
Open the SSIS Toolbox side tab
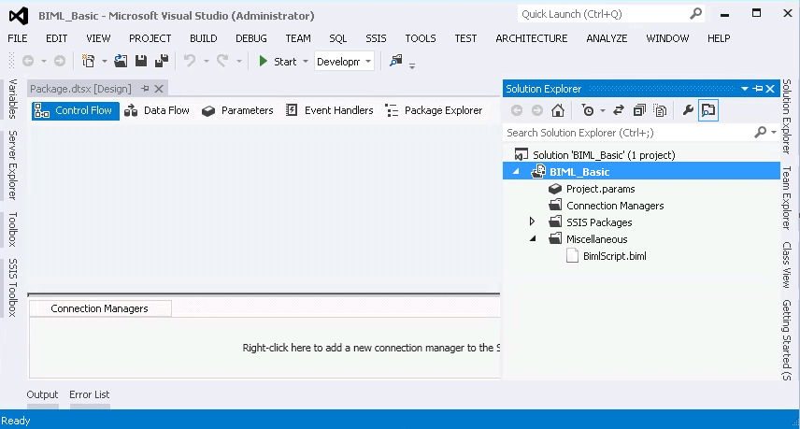pyautogui.click(x=13, y=288)
